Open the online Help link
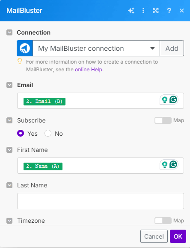Screen dimensions: 190x248 tap(89, 70)
